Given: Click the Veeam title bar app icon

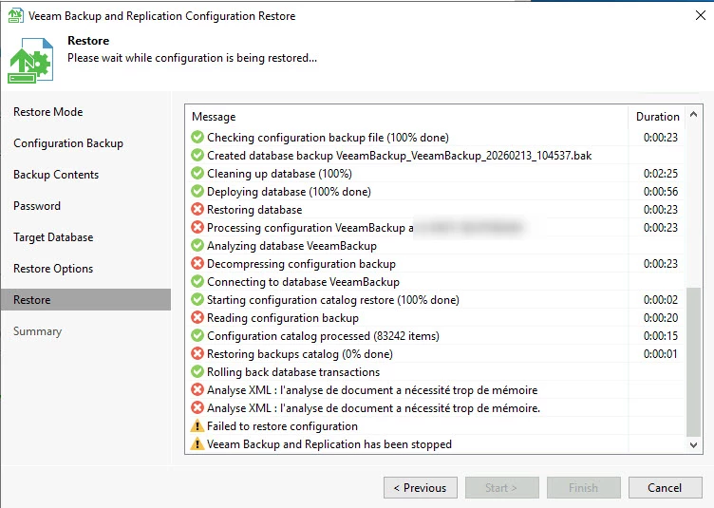Looking at the screenshot, I should [15, 15].
